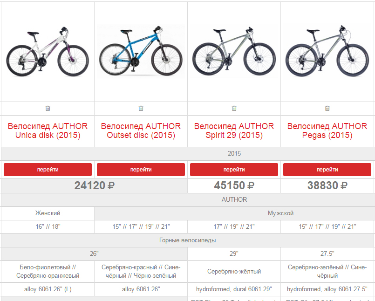This screenshot has height=301, width=375.
Task: Open blue Outset disc bike photo
Action: [141, 51]
